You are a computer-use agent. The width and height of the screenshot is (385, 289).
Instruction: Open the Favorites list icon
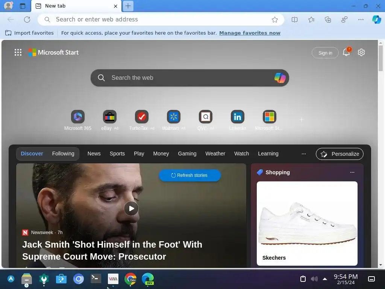(311, 20)
